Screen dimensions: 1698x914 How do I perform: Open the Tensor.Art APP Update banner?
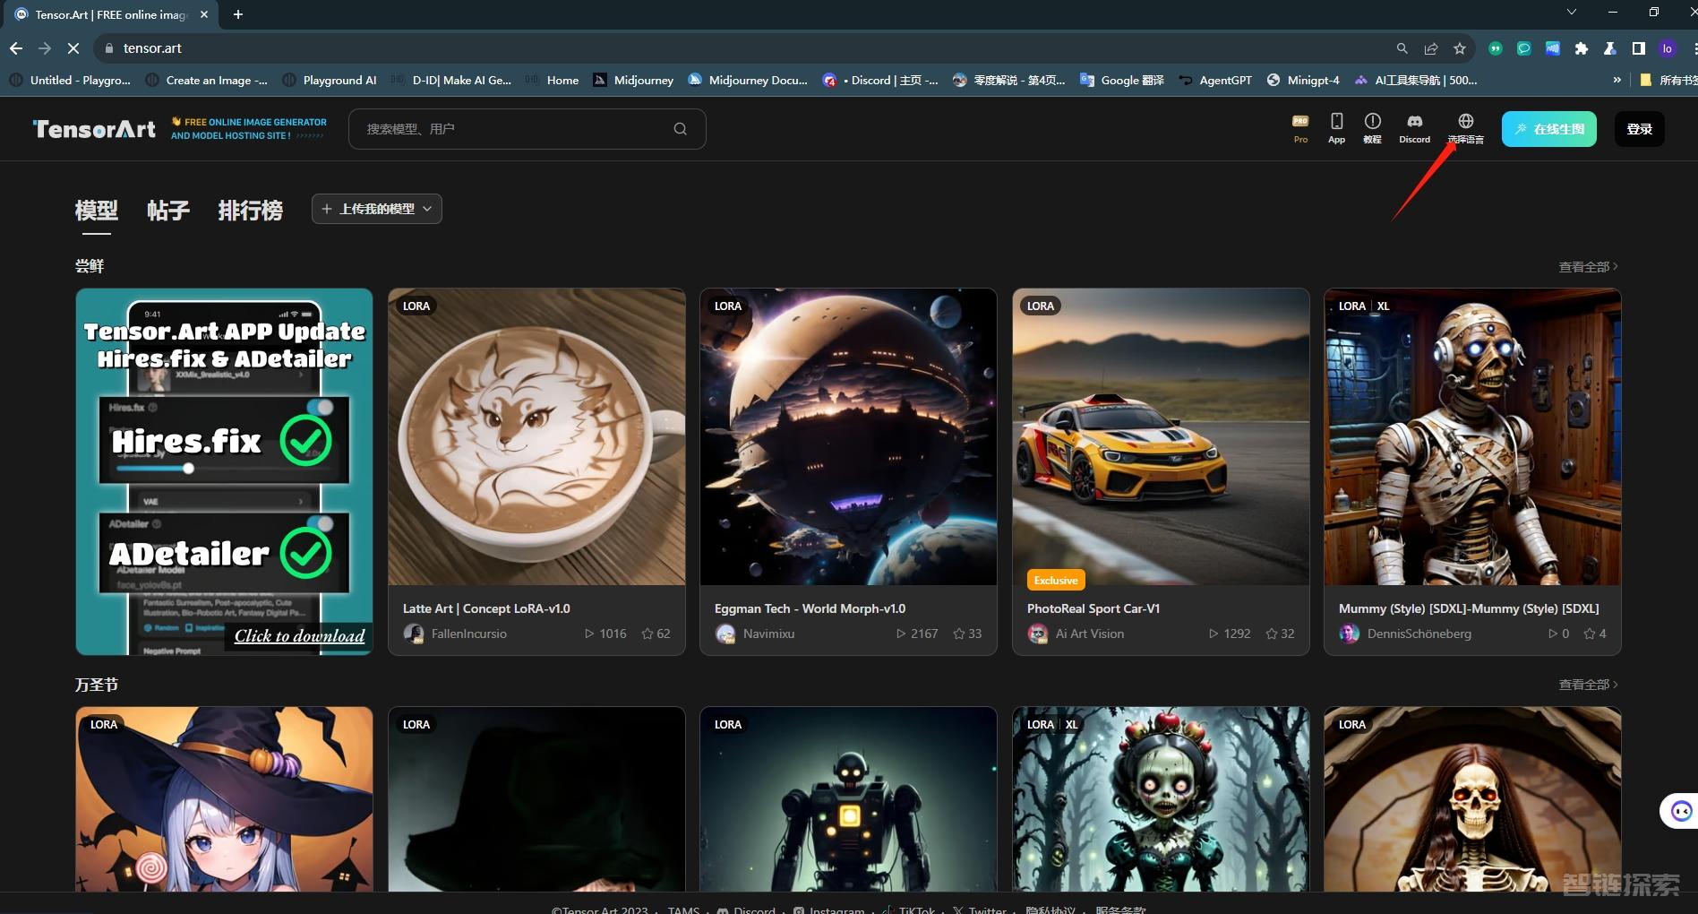[x=225, y=471]
